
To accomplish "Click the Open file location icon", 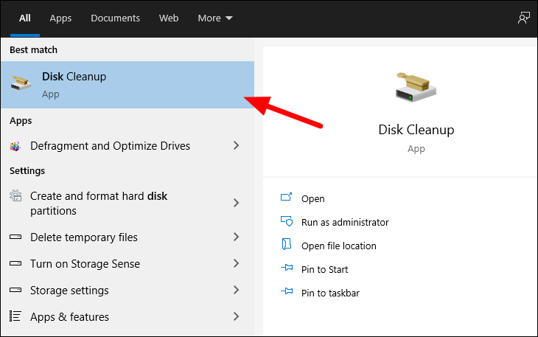I will pyautogui.click(x=286, y=244).
